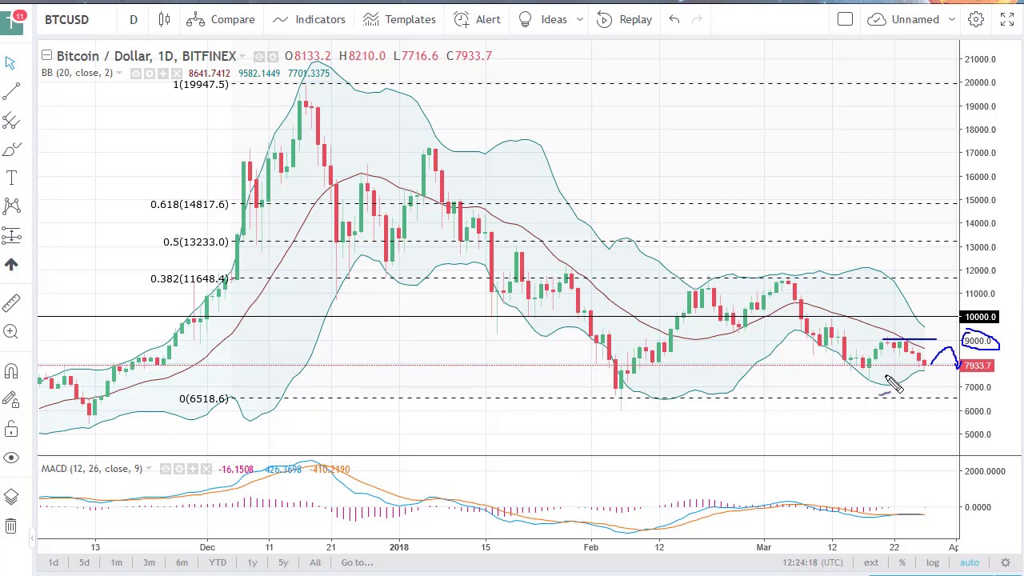Start bar Replay mode
This screenshot has width=1024, height=576.
click(625, 19)
